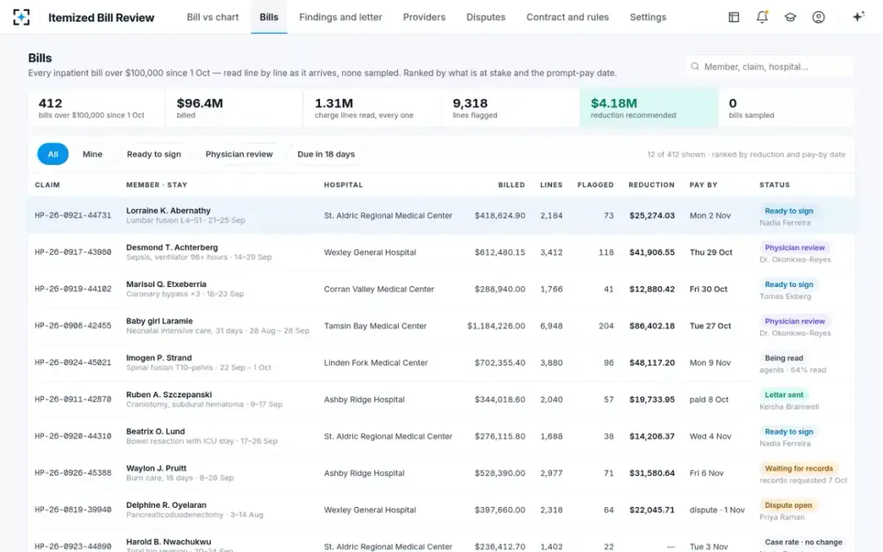Open Harold B. Nwachukwu's bill
883x552 pixels.
pos(169,542)
